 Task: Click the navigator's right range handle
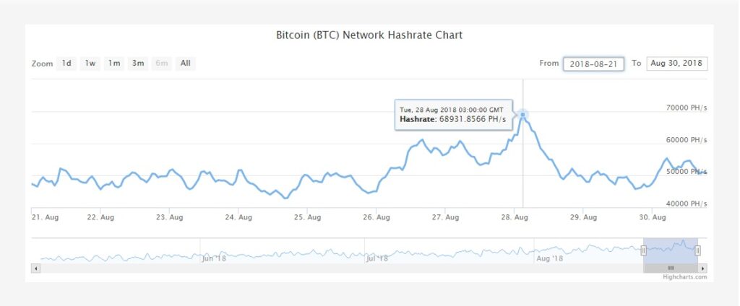(697, 250)
